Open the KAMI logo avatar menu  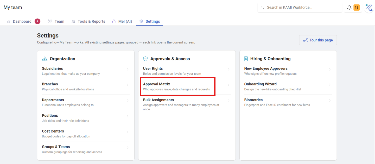[369, 8]
